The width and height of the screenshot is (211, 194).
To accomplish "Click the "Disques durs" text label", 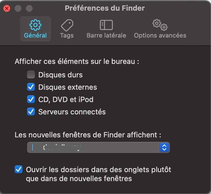I will coord(60,75).
